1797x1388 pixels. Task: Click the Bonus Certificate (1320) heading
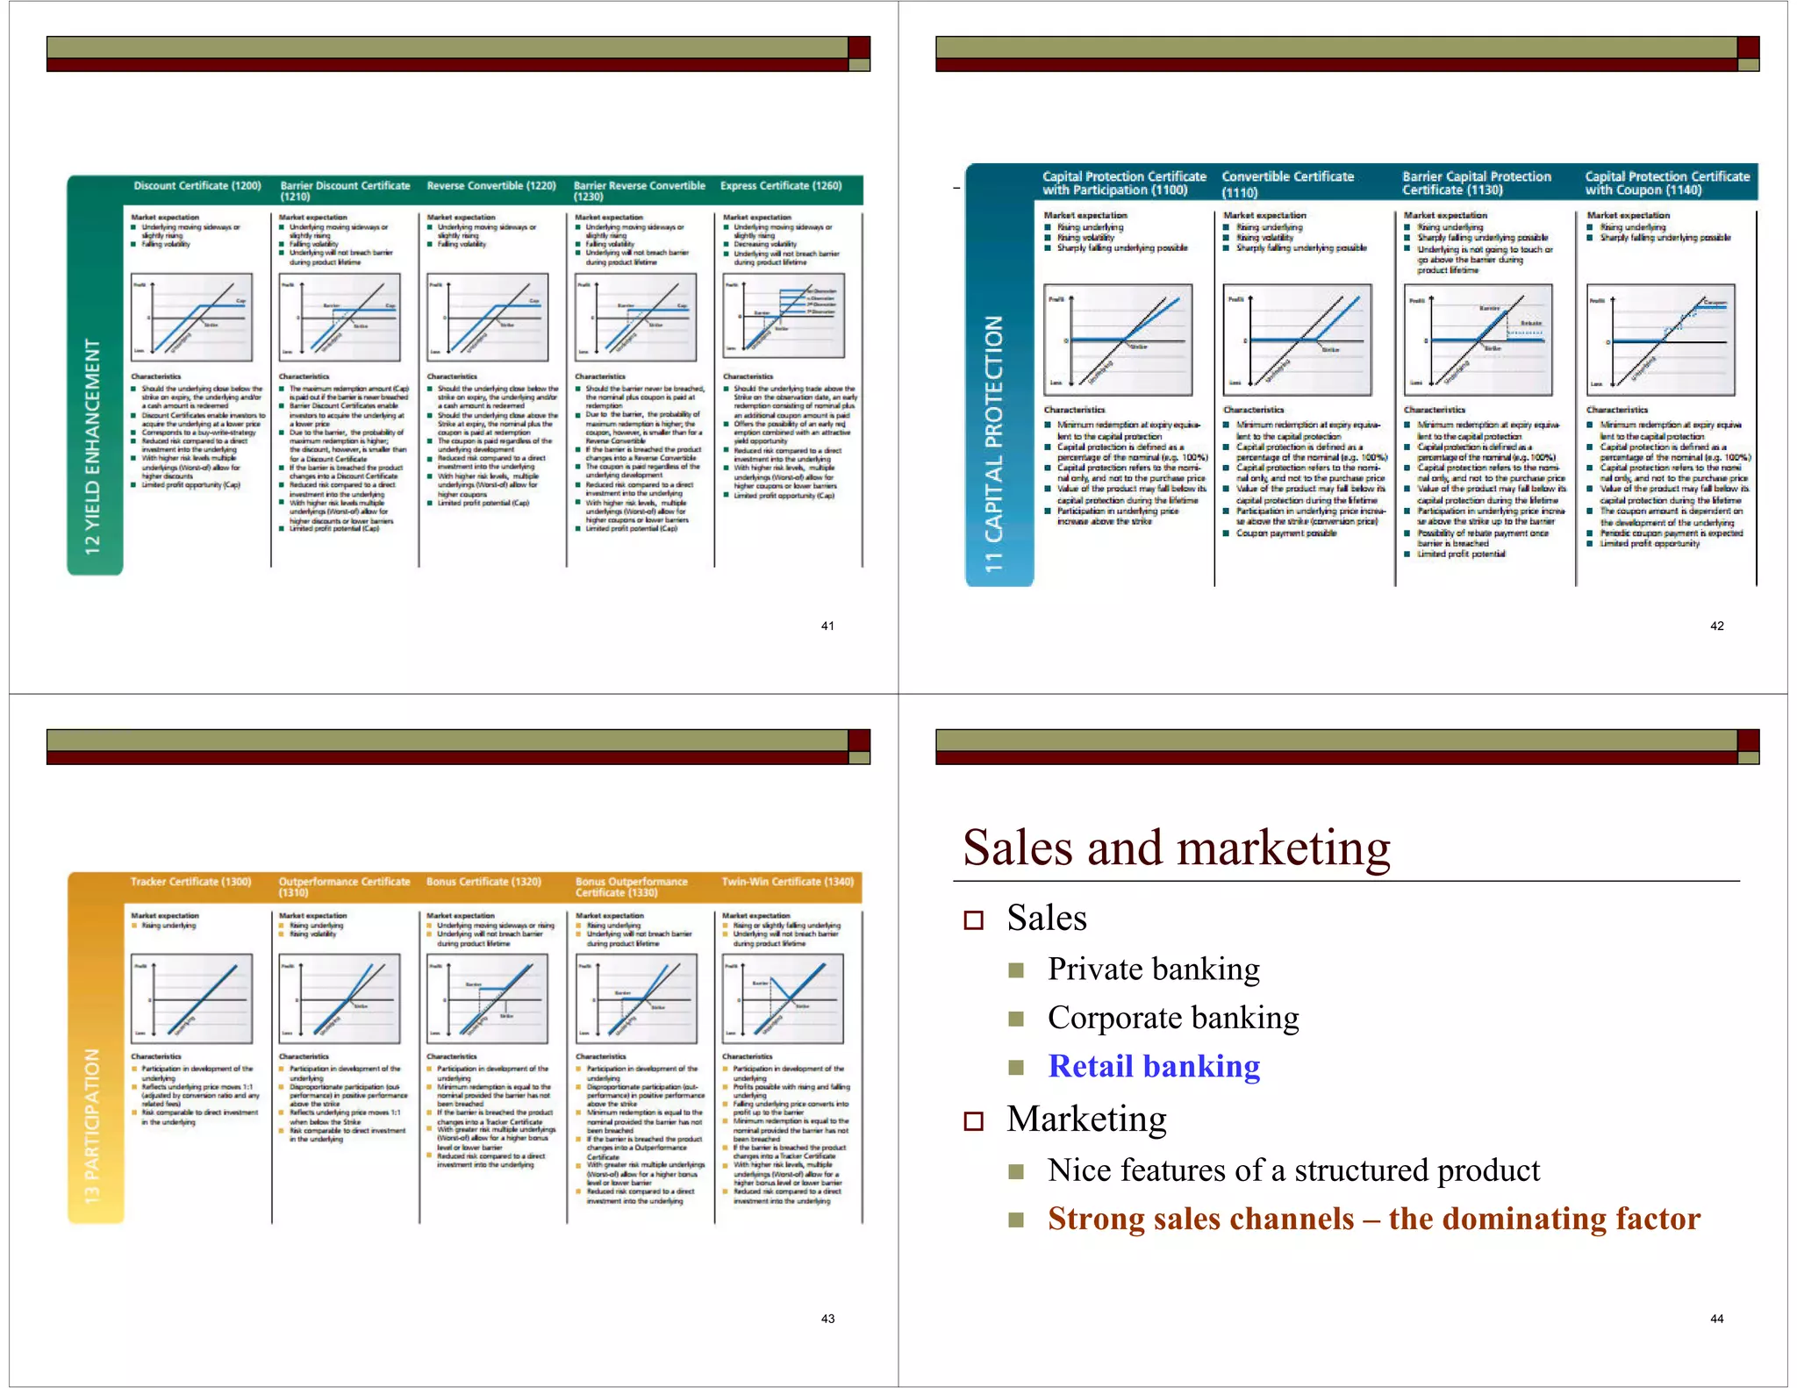tap(483, 882)
